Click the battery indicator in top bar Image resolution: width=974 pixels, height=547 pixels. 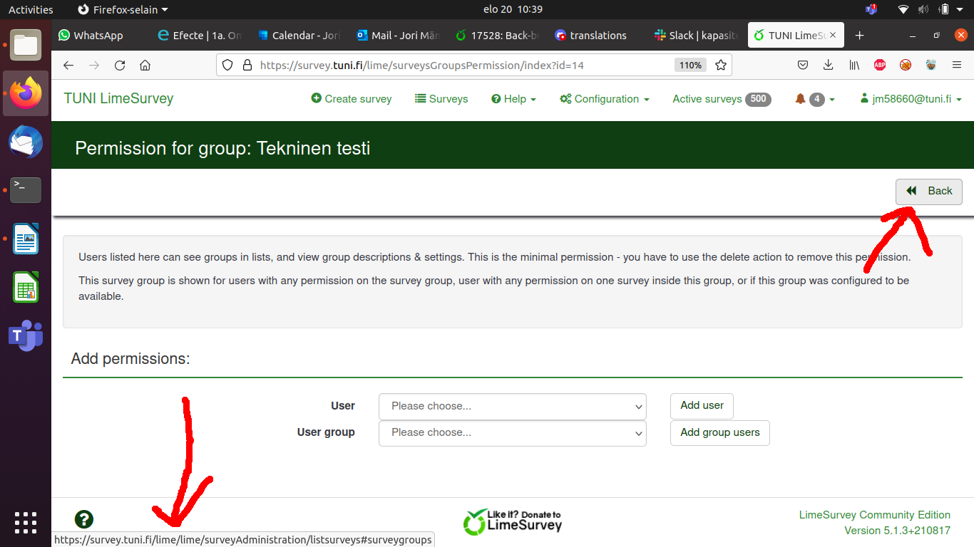pos(944,9)
